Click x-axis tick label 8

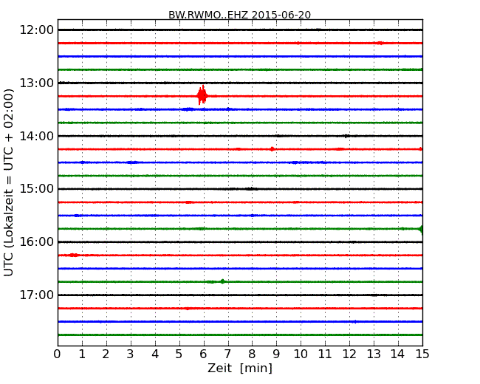point(252,354)
